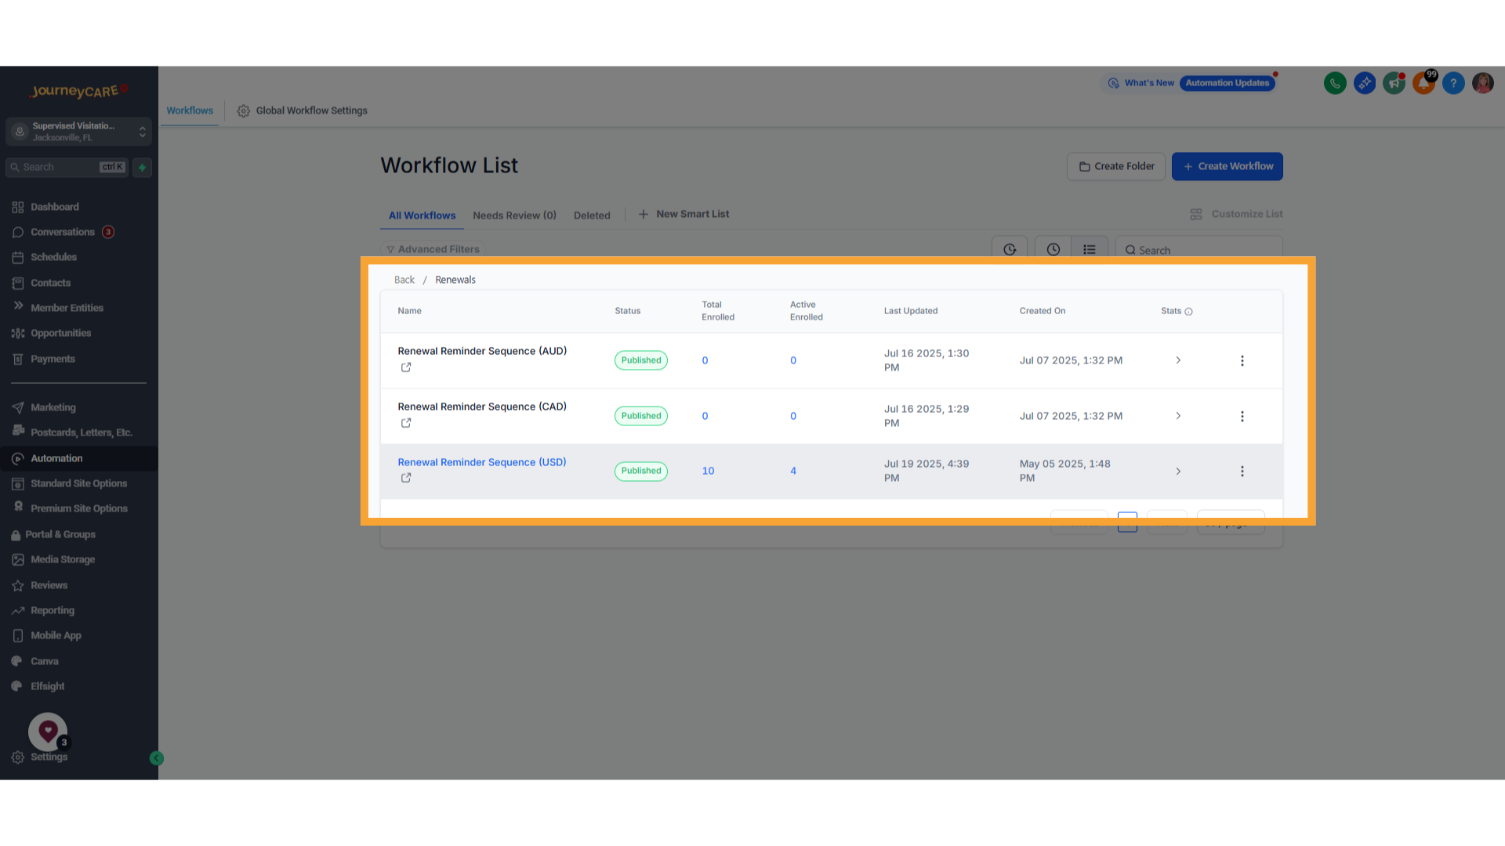Open the phone/dialer icon in top bar
This screenshot has height=846, width=1505.
[1335, 83]
